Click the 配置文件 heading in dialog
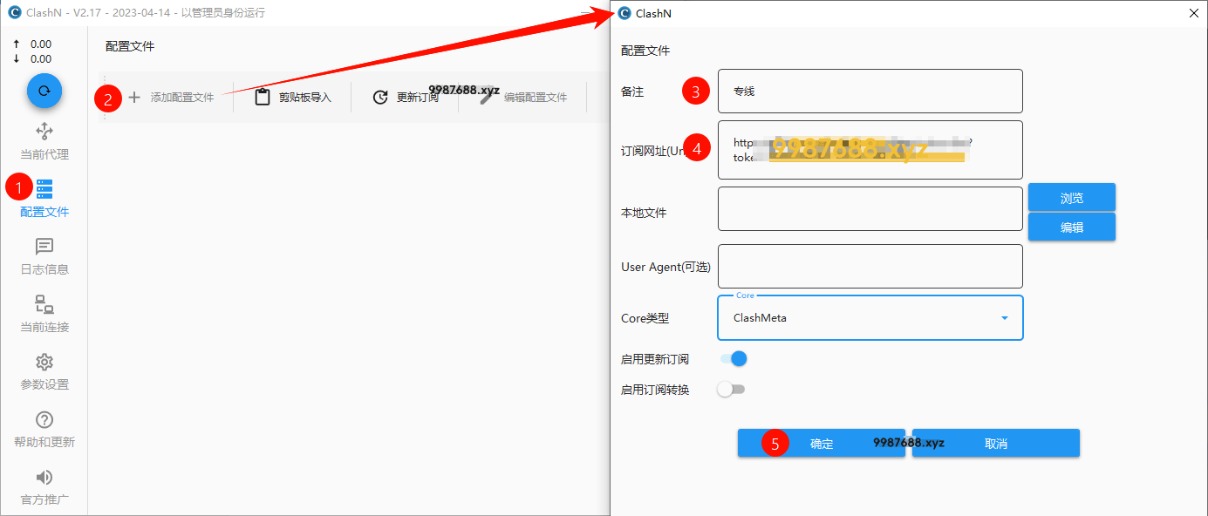This screenshot has height=516, width=1208. (x=645, y=51)
